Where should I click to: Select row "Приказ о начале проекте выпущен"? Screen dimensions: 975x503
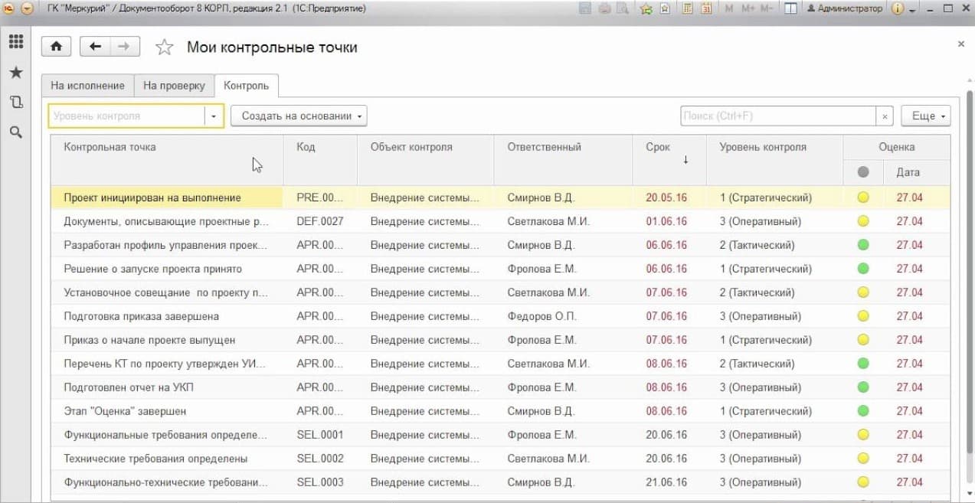[500, 340]
